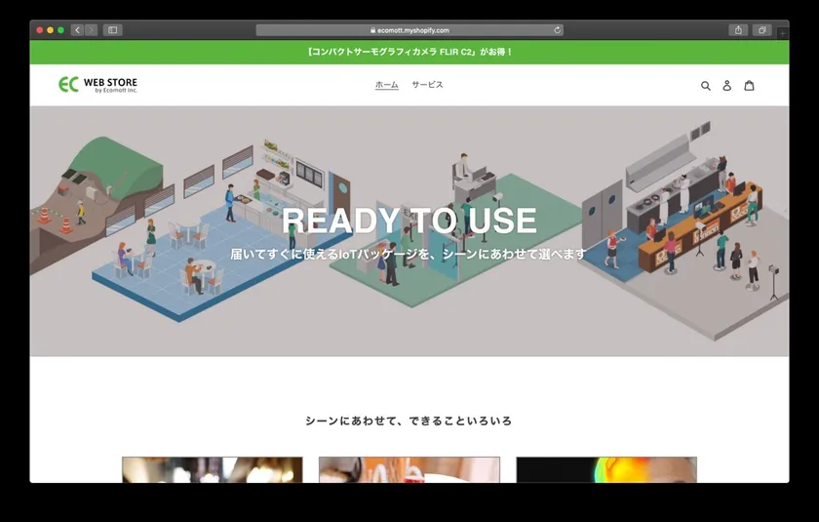Click the EC WEB STORE logo

(x=97, y=85)
